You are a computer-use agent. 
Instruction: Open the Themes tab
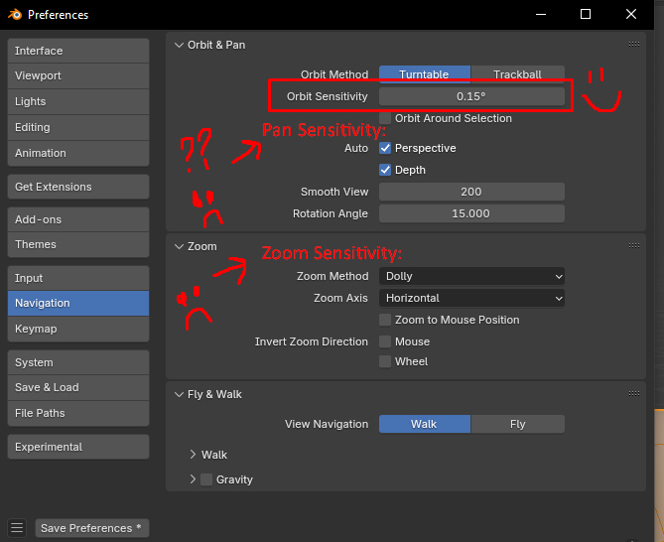point(78,245)
